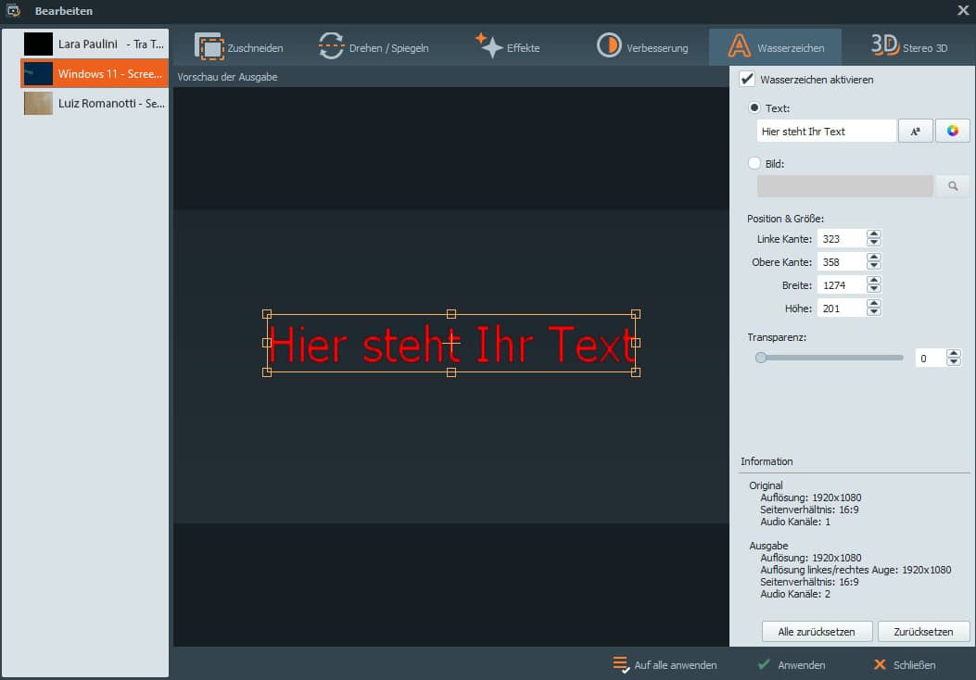Click the Lara Paulini black thumbnail
The image size is (976, 680).
[x=38, y=44]
